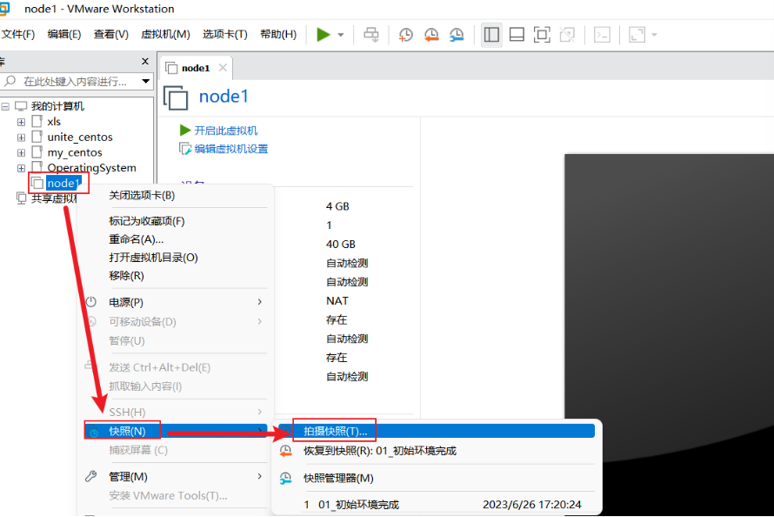Open the 选项卡(T) menu
The height and width of the screenshot is (517, 774).
[225, 34]
